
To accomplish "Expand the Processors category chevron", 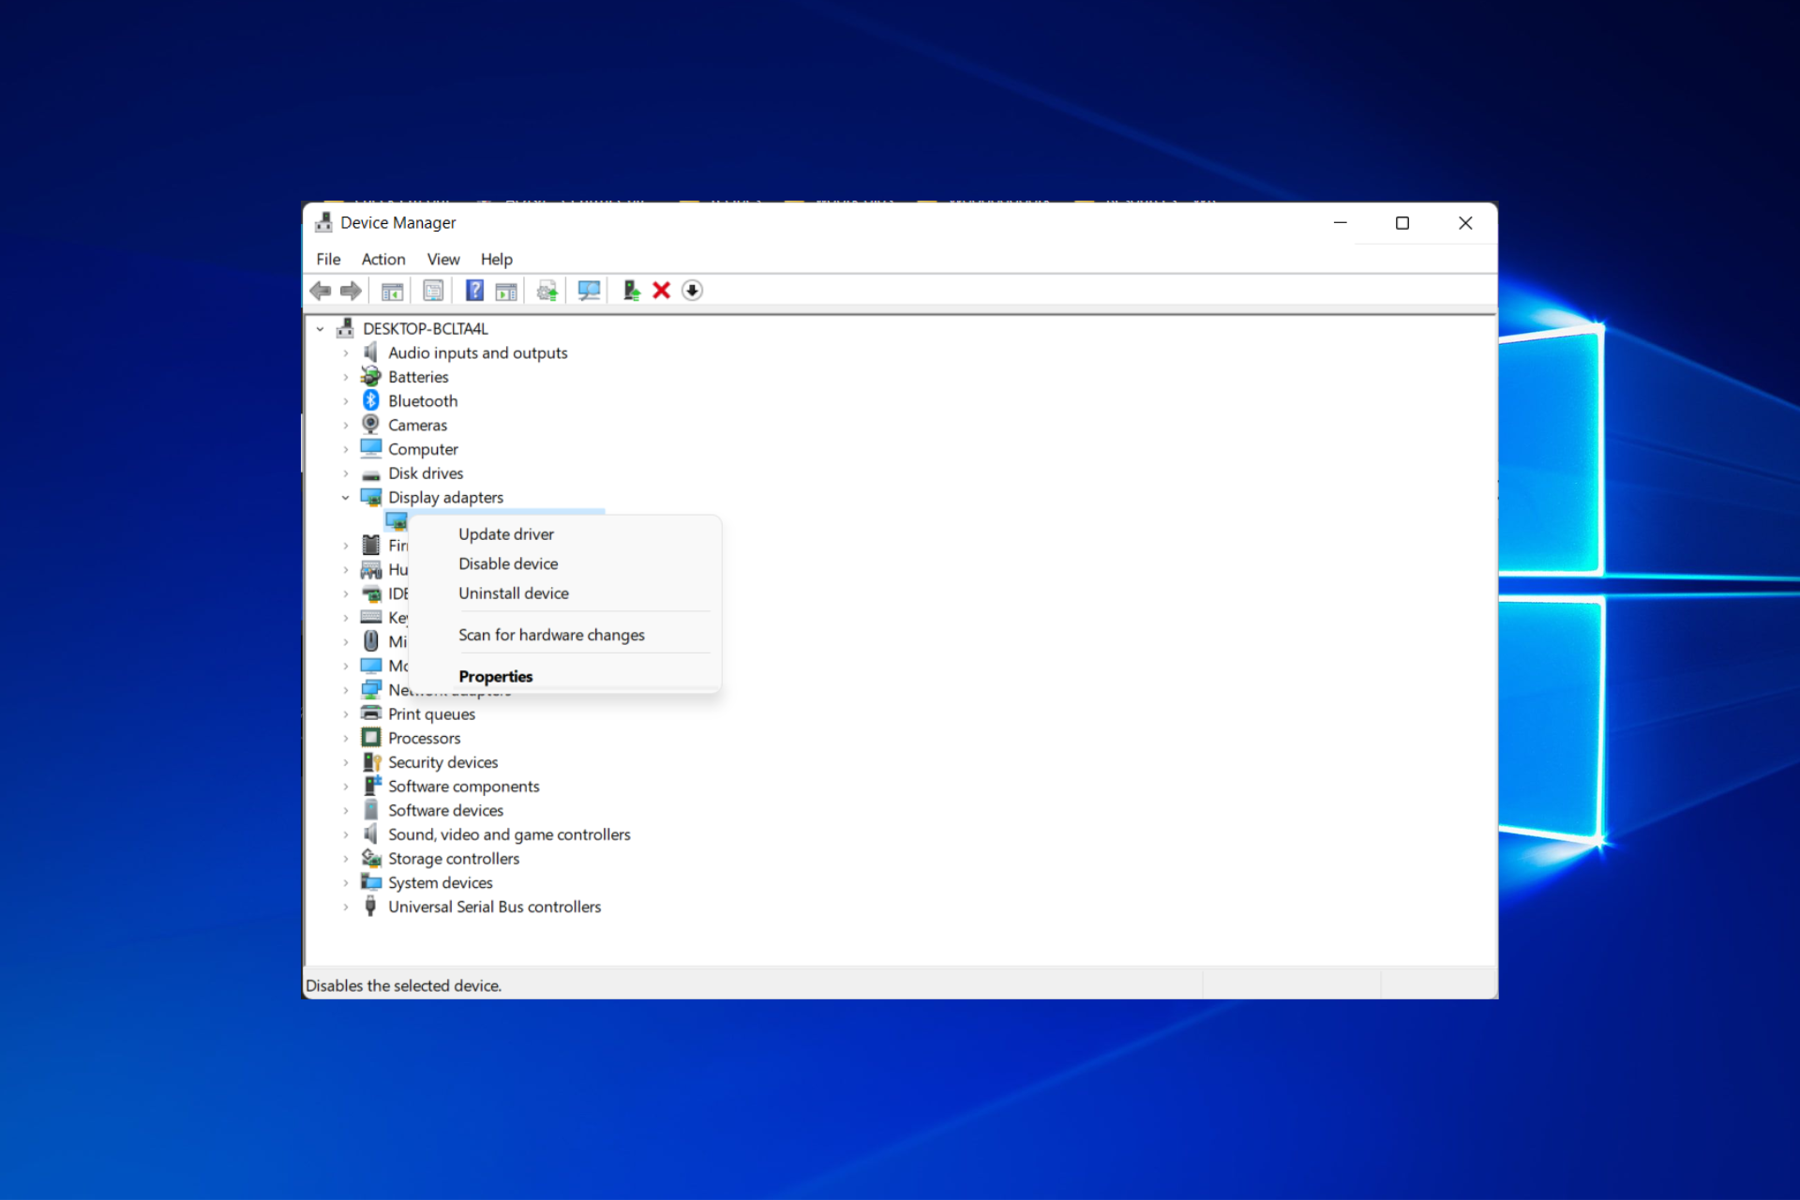I will click(345, 739).
